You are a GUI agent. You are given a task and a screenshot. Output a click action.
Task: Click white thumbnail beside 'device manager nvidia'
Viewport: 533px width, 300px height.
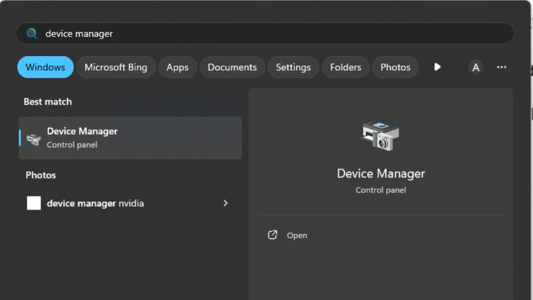coord(34,203)
